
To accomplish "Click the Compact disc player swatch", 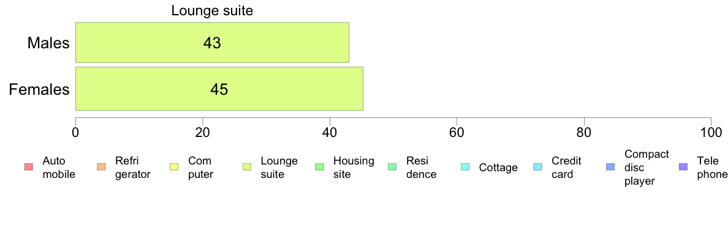I will pyautogui.click(x=610, y=167).
